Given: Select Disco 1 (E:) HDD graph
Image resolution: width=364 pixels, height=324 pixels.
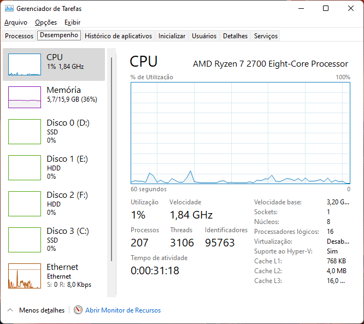Looking at the screenshot, I should pos(25,167).
